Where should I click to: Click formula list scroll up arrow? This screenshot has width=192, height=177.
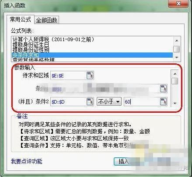pos(177,41)
